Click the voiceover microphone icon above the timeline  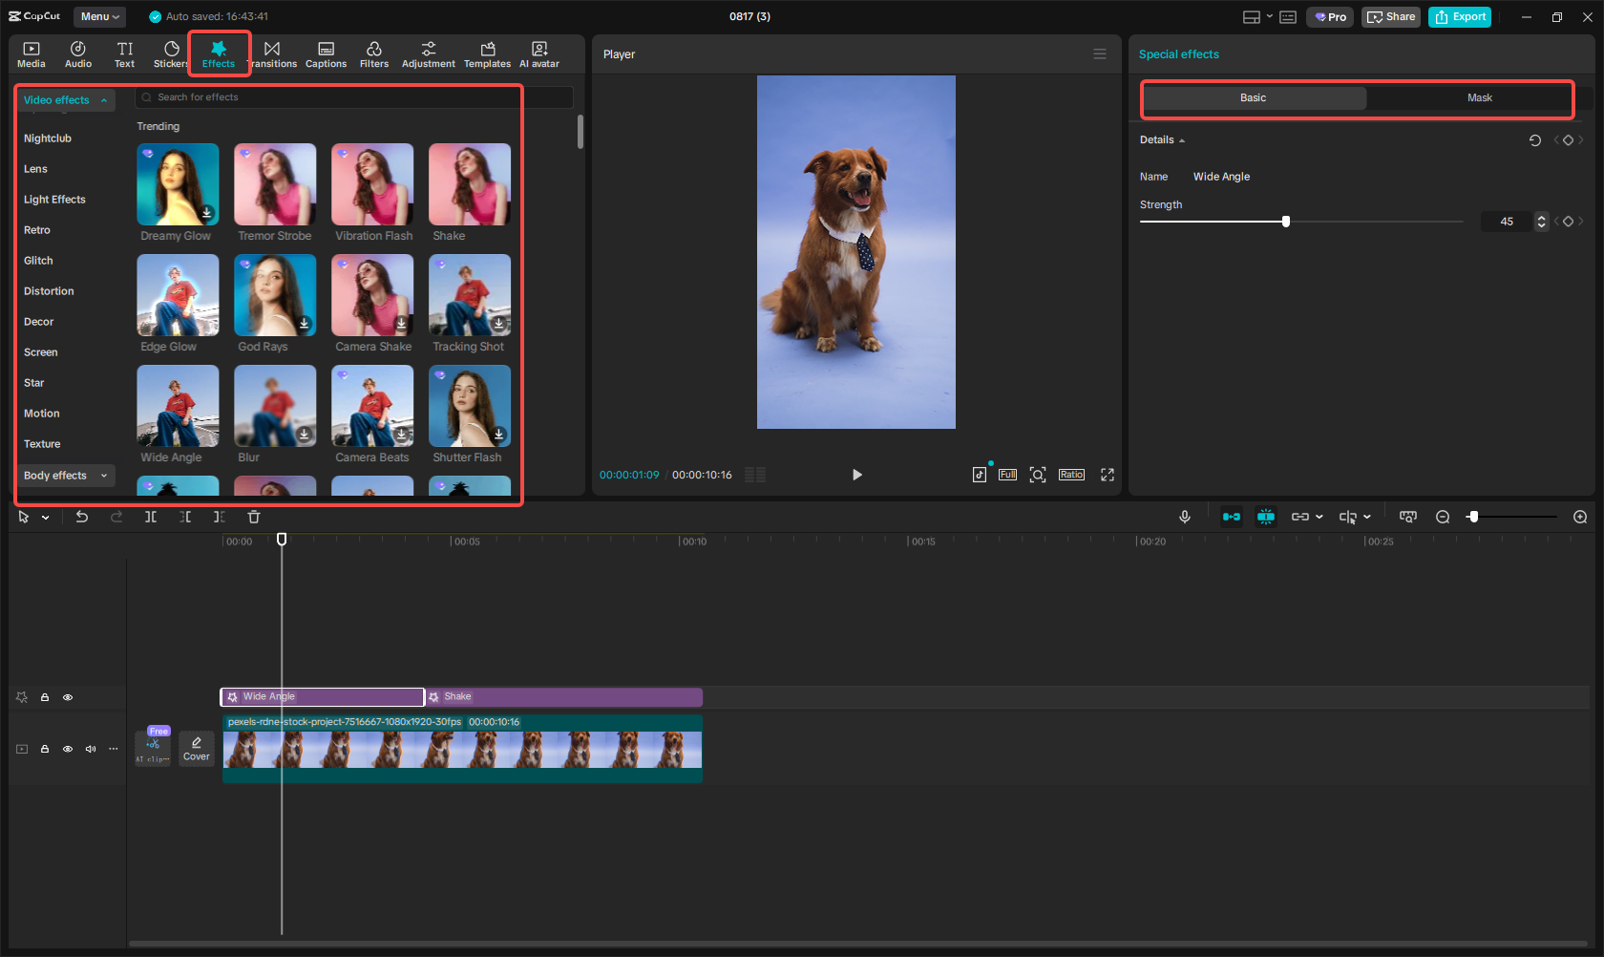pos(1184,517)
